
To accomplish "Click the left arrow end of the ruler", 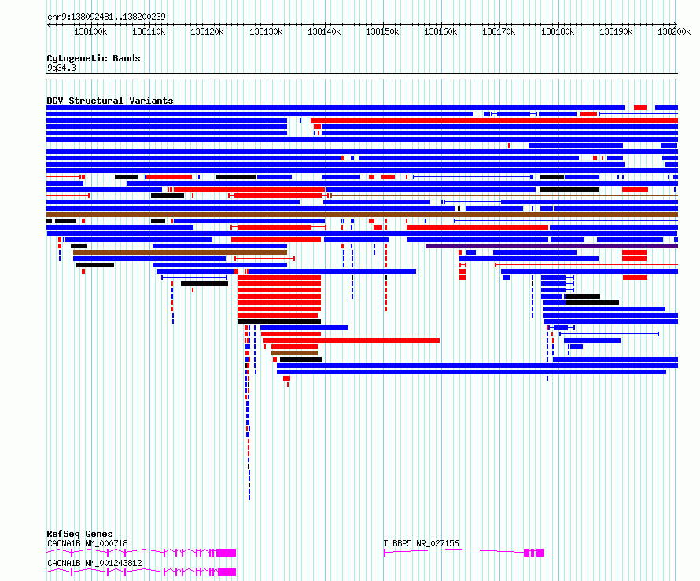I will (x=49, y=24).
